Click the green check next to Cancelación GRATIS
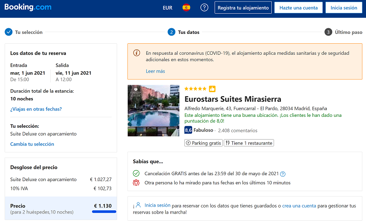The width and height of the screenshot is (366, 224). (x=136, y=173)
